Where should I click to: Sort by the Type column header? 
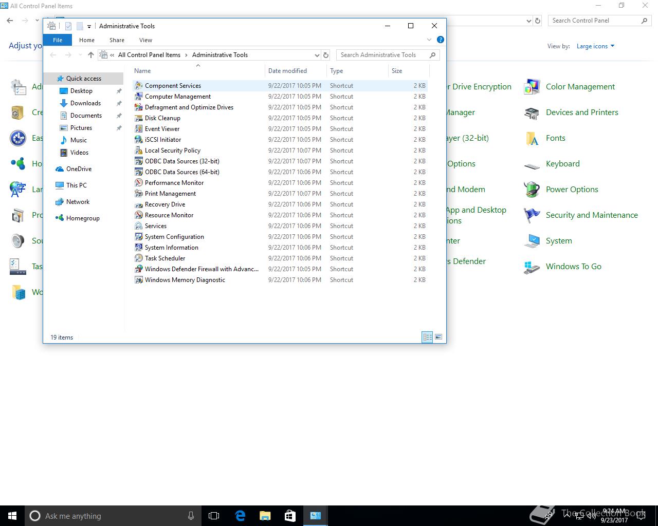pos(357,71)
